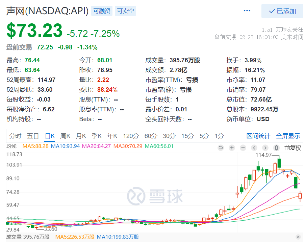Zoom in chart with plus icon
The image size is (306, 242).
click(232, 148)
